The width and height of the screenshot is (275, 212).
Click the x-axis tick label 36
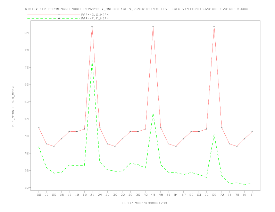pos(130,195)
